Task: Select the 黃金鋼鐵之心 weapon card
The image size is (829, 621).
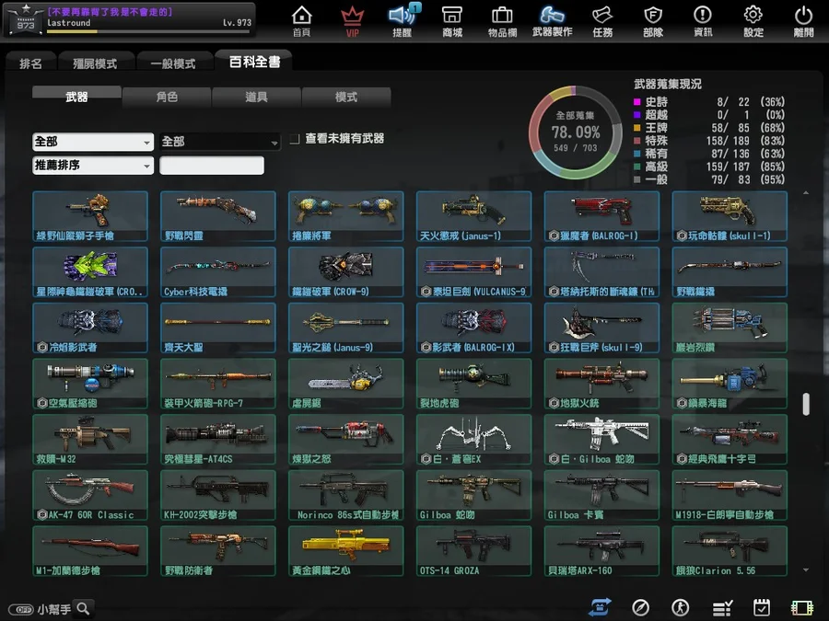Action: (345, 551)
